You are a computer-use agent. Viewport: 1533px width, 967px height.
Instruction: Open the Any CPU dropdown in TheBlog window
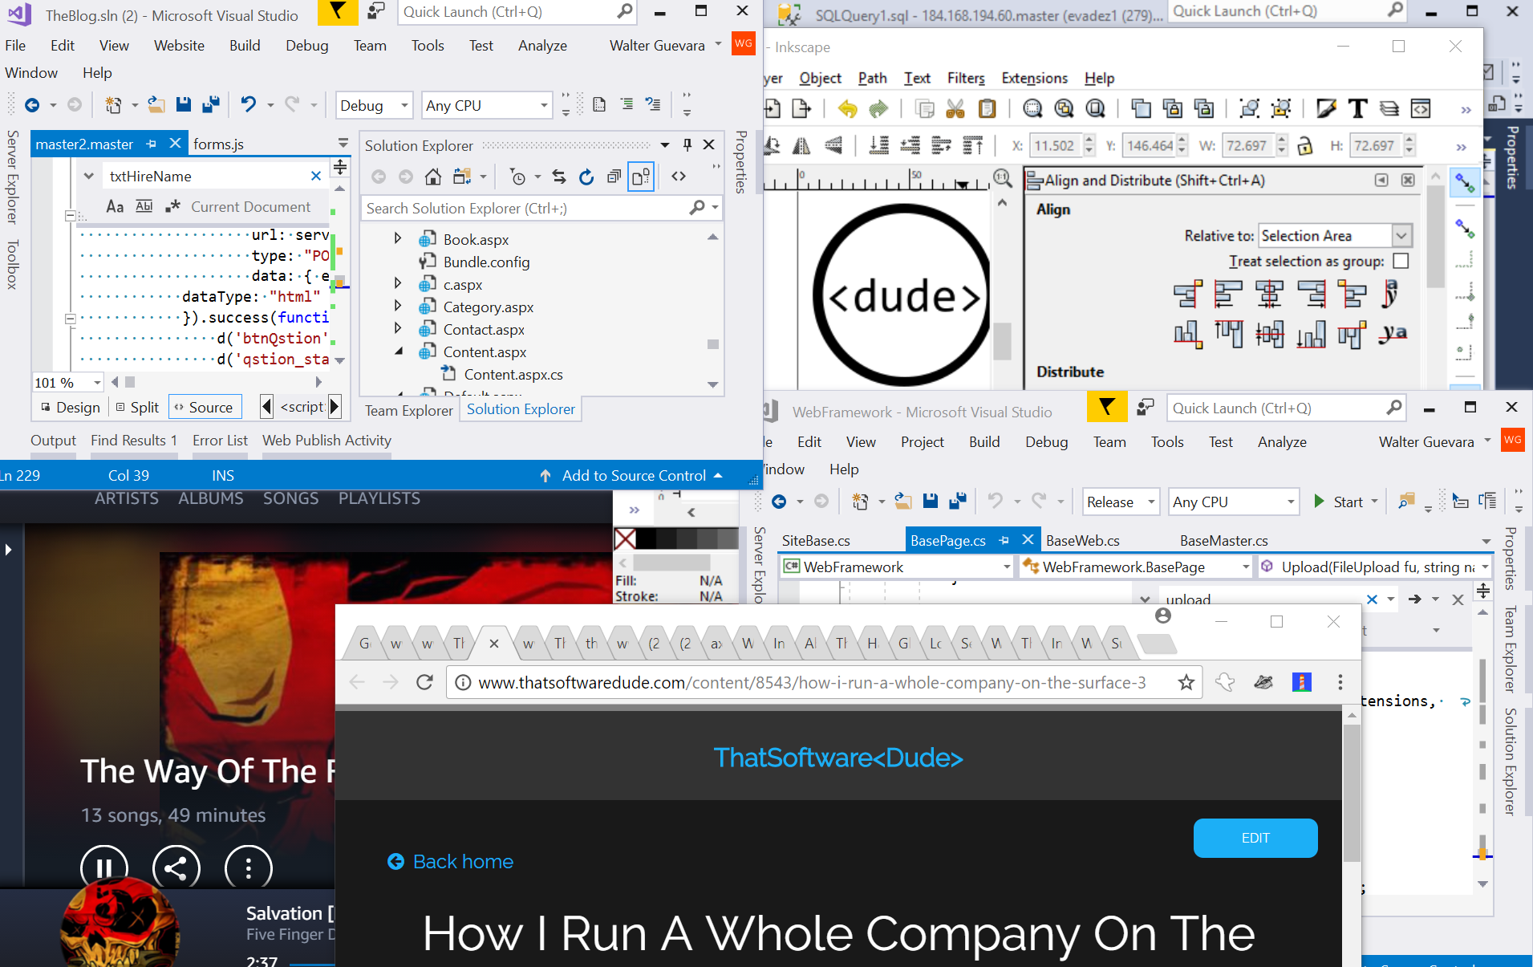click(x=486, y=105)
